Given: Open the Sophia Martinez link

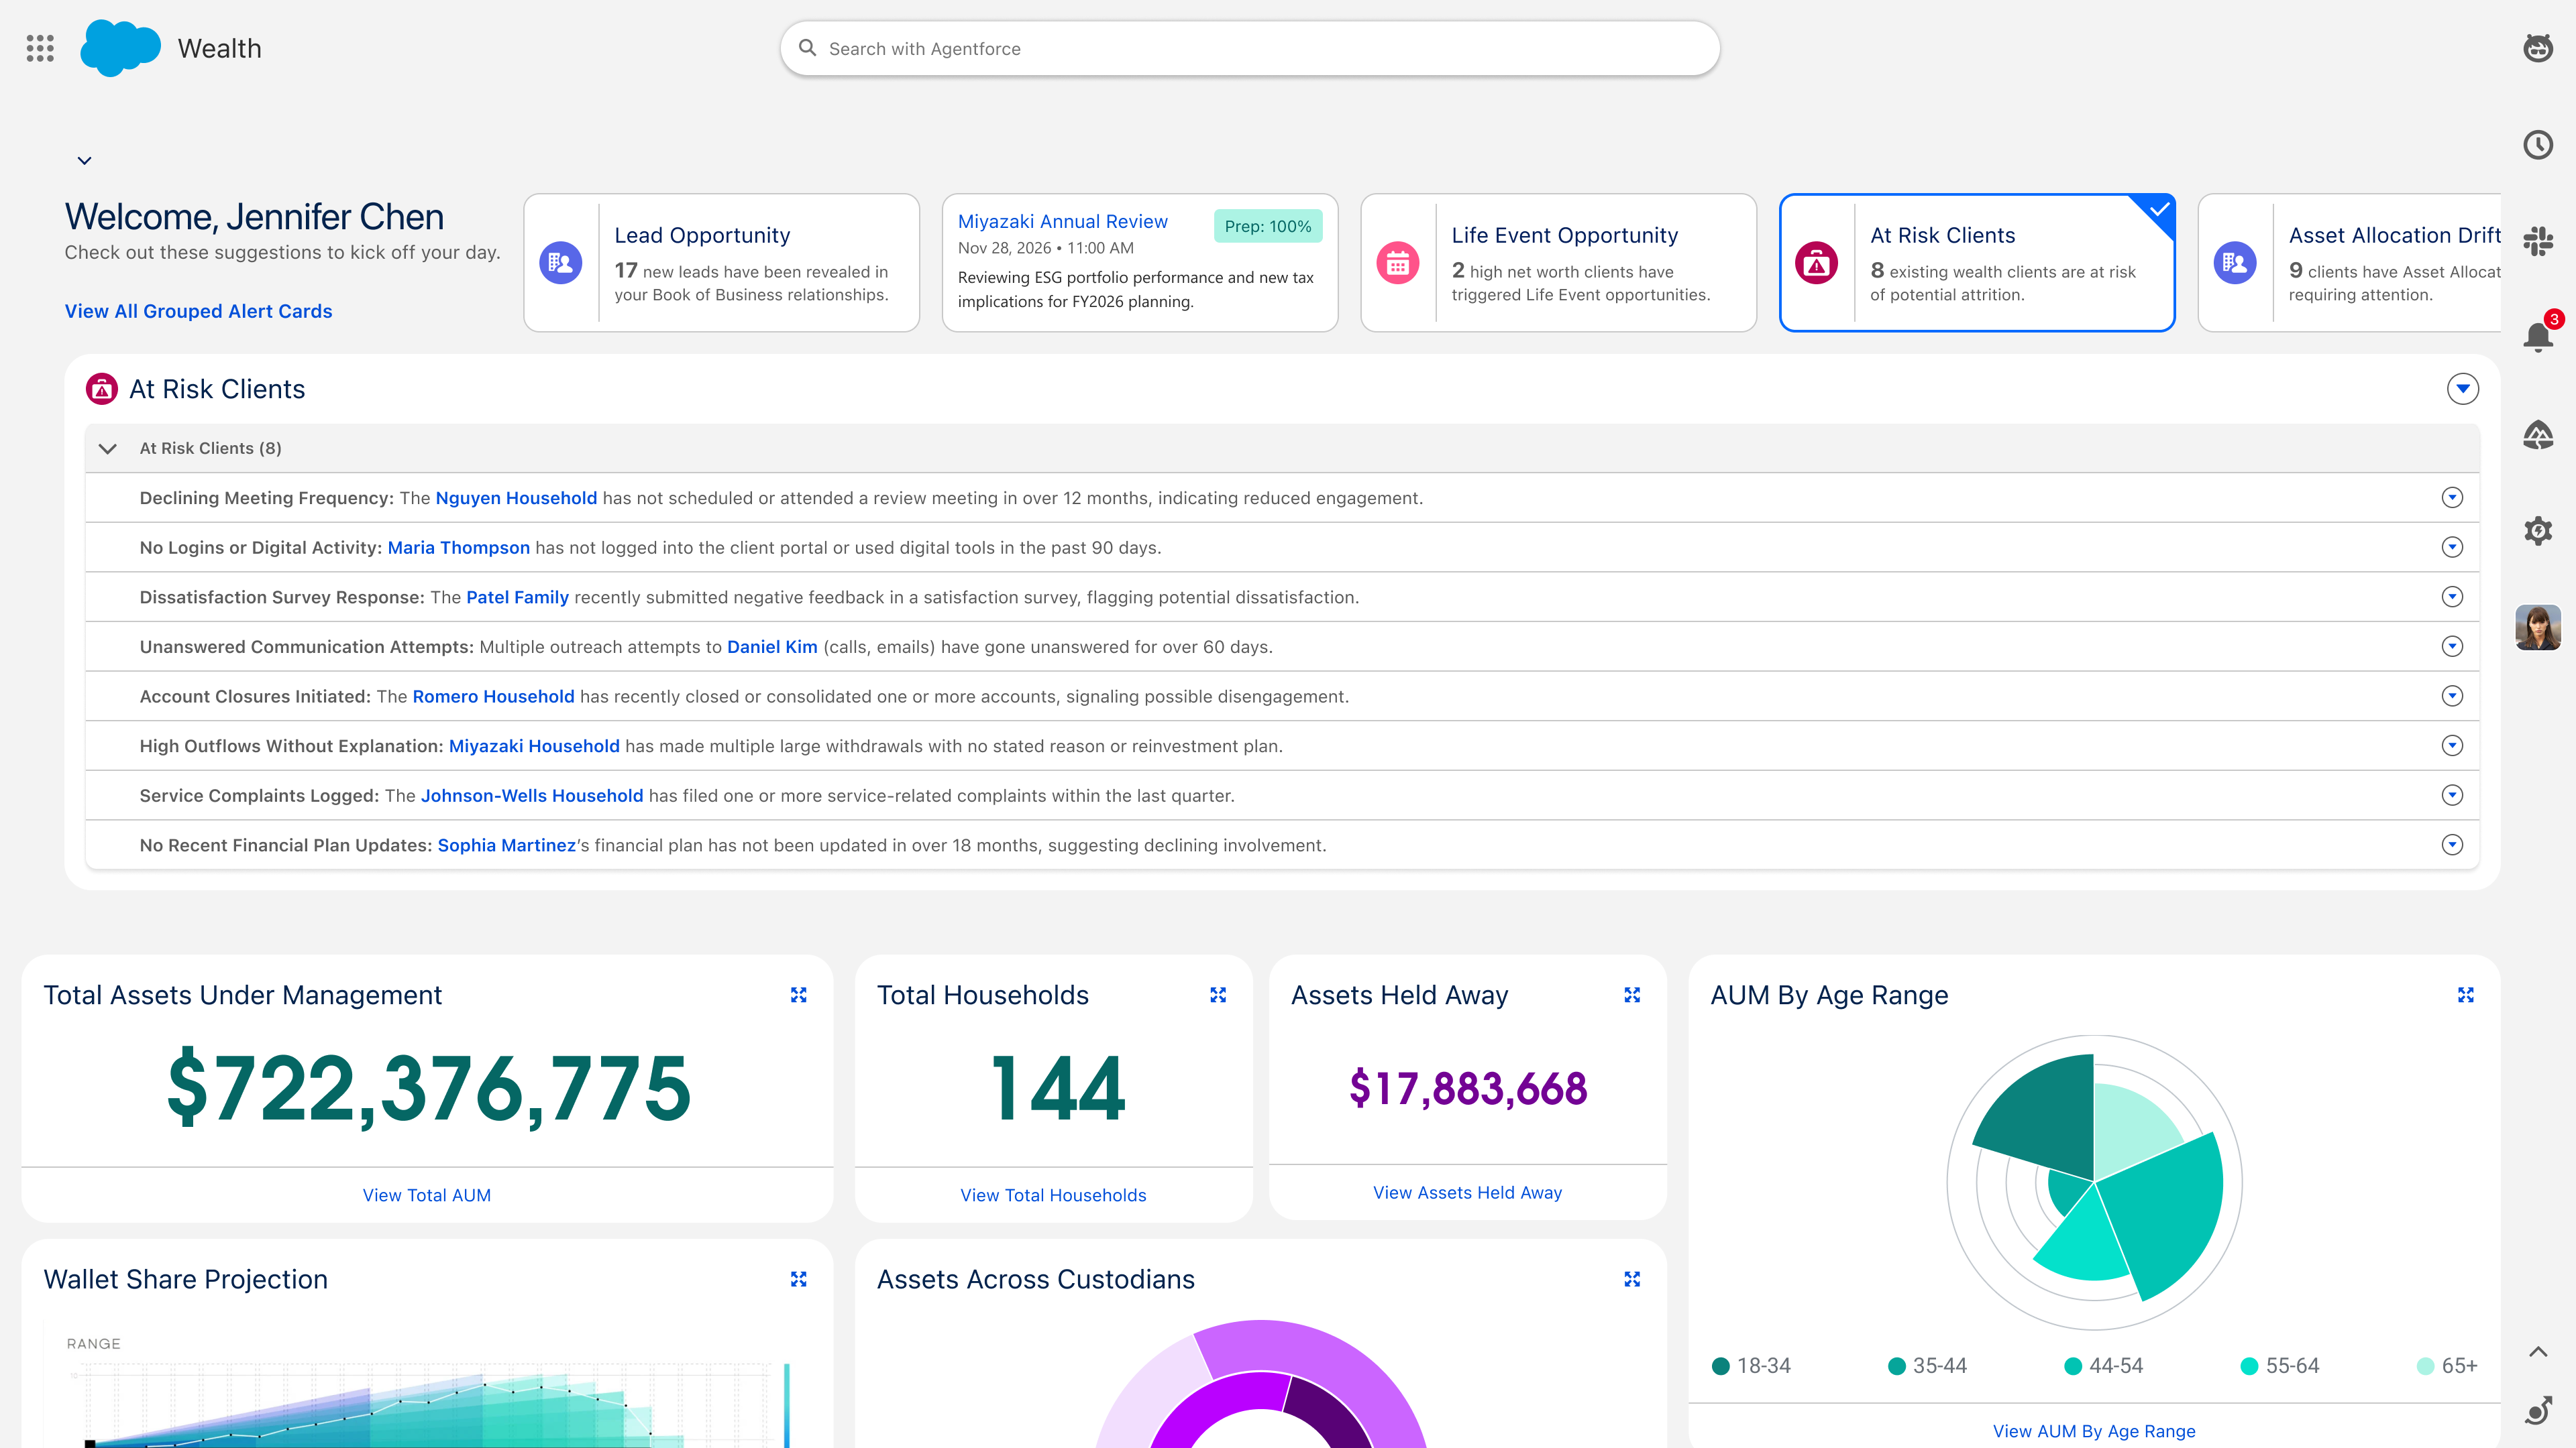Looking at the screenshot, I should click(x=507, y=845).
